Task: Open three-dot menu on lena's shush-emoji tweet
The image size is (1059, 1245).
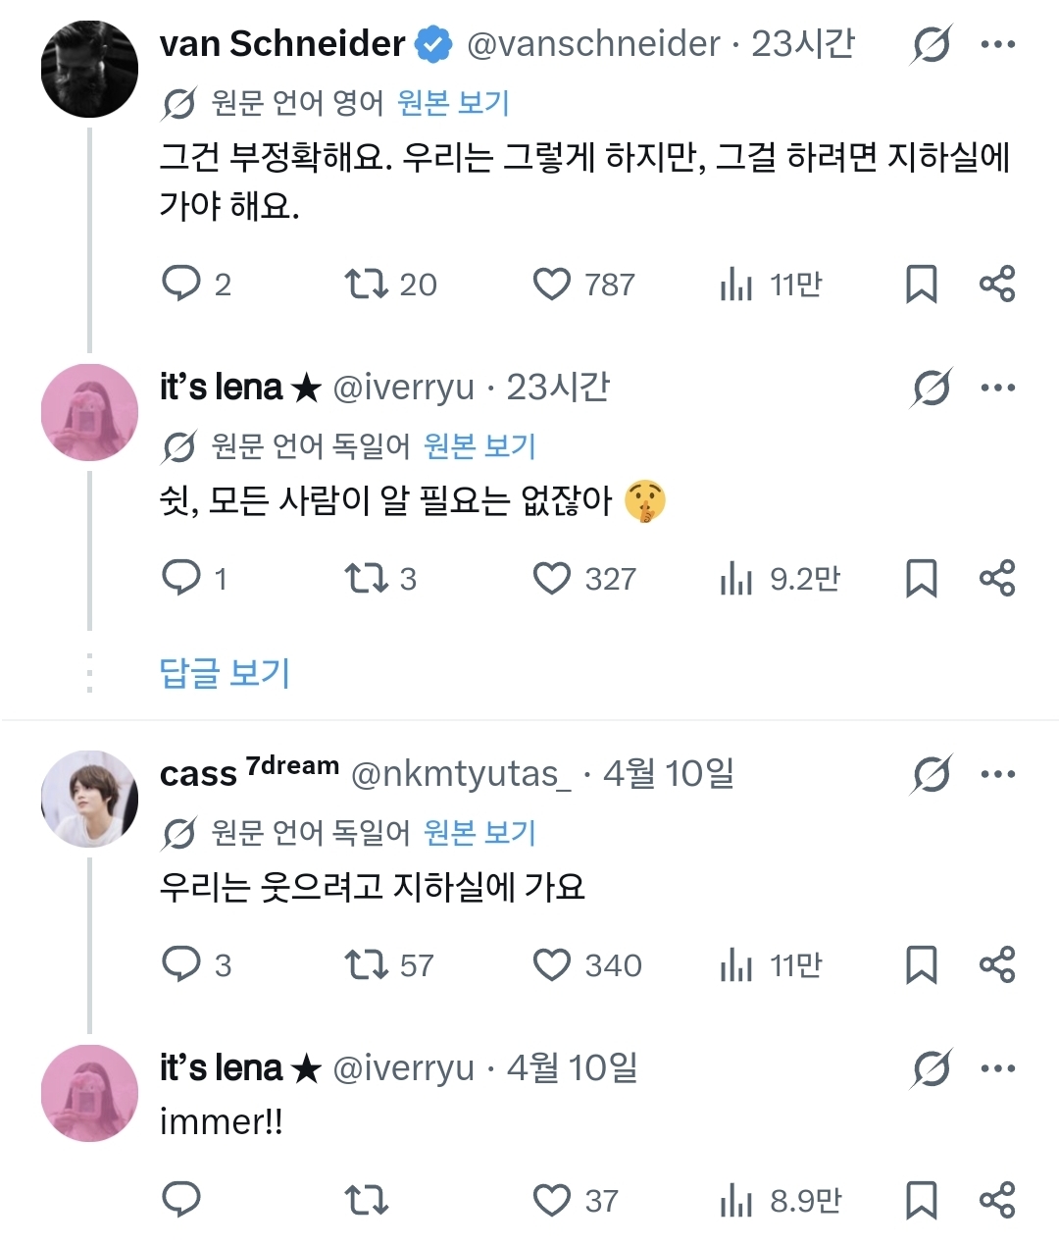Action: pos(998,388)
